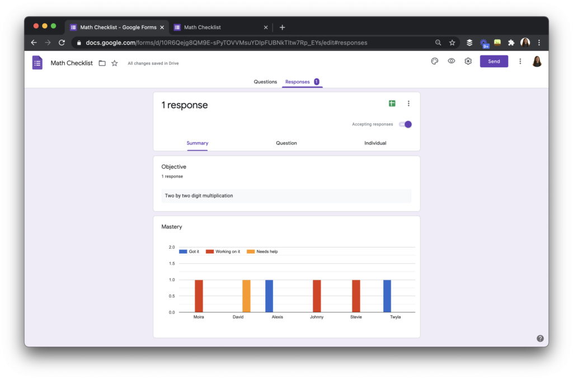Switch to the Questions tab

pos(265,81)
